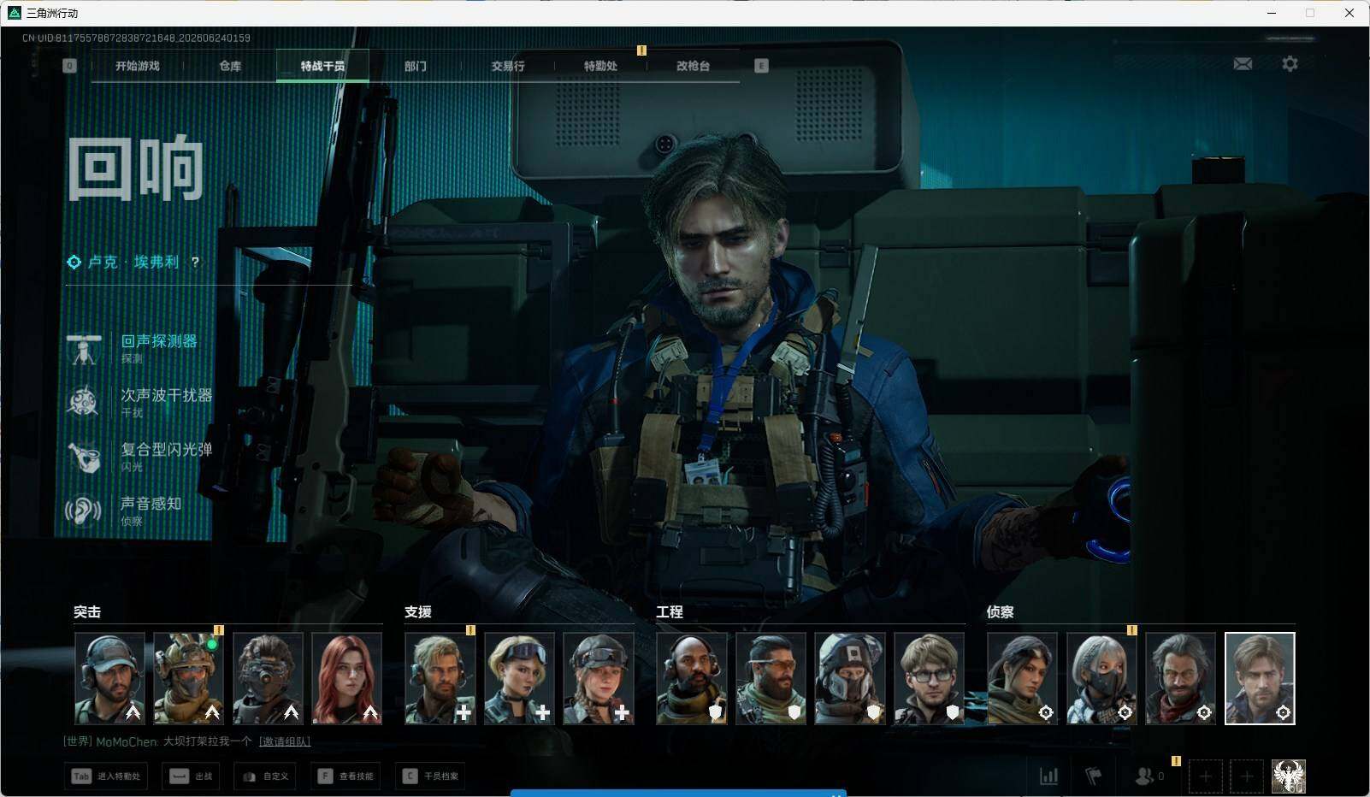Viewport: 1370px width, 797px height.
Task: Select the highlighted 回响 operator portrait
Action: 1260,678
